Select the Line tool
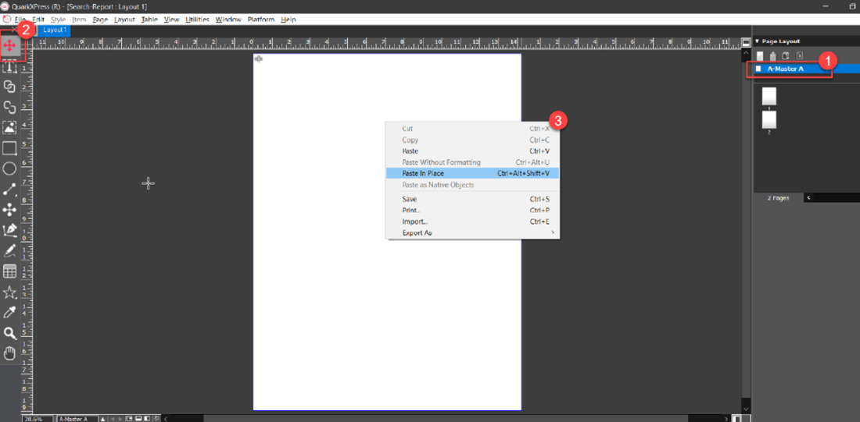860x422 pixels. [x=9, y=190]
